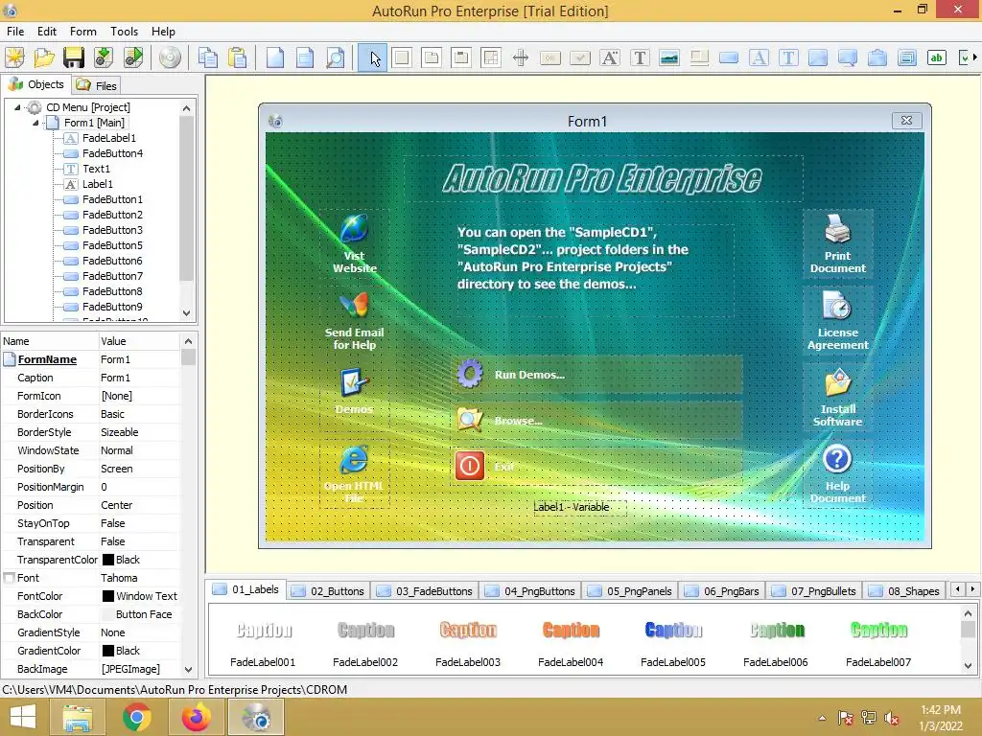Copy the selected object using the toolbar copy icon
Image resolution: width=982 pixels, height=736 pixels.
pyautogui.click(x=207, y=57)
